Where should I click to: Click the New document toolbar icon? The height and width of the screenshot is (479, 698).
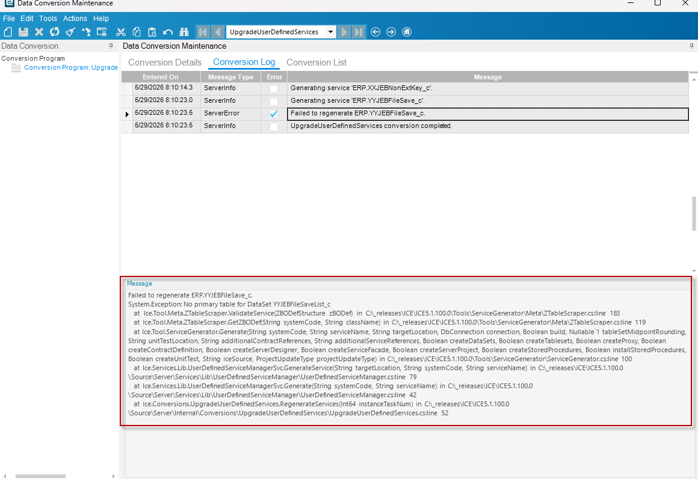8,32
